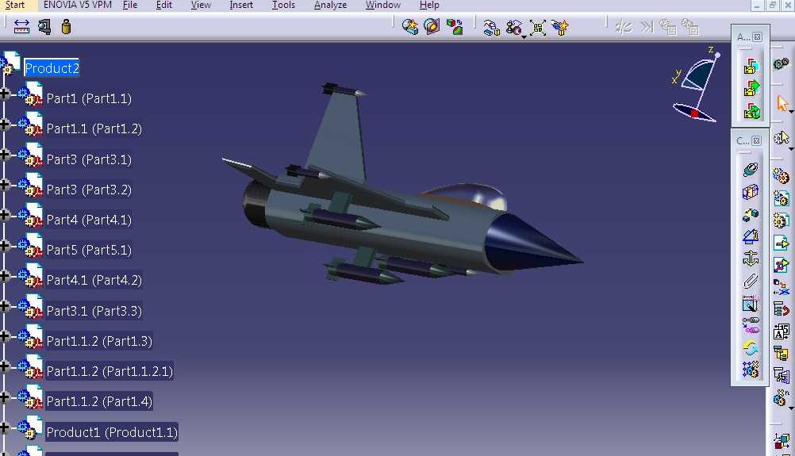Click the Sectioning icon in top toolbar
Screen dimensions: 795x456
(432, 26)
